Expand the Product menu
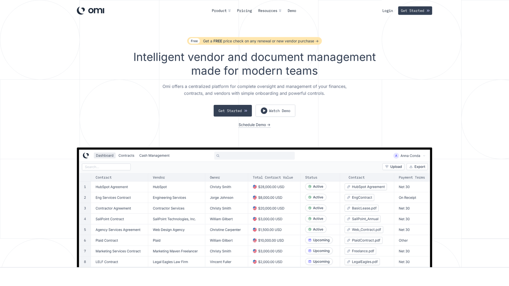 [221, 11]
